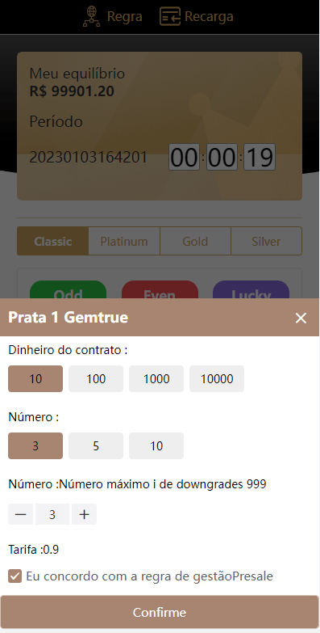Screen dimensions: 320x633
Task: Switch to the Platinum tab
Action: pos(124,241)
